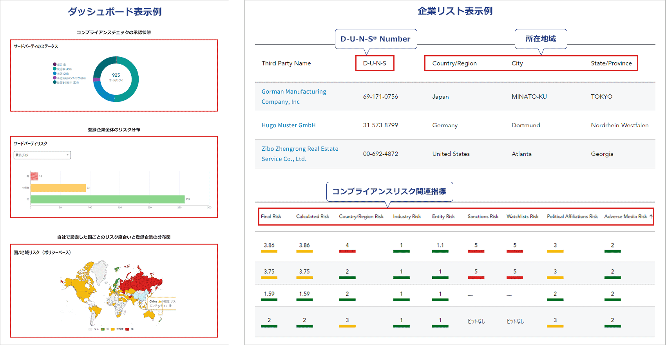
Task: Click the Nordrhein-Westfalen state cell
Action: (620, 125)
